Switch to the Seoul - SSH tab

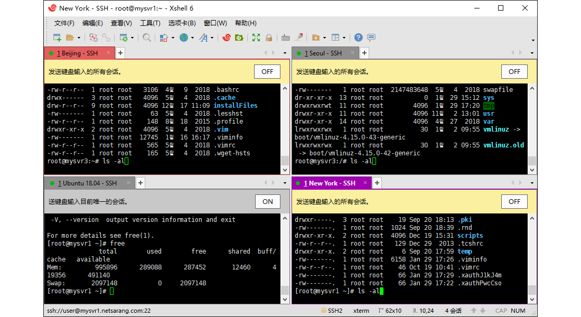(323, 53)
